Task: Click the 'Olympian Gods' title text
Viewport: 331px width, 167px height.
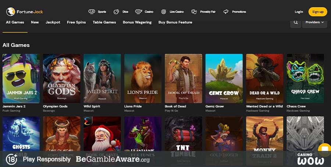Action: (x=55, y=107)
